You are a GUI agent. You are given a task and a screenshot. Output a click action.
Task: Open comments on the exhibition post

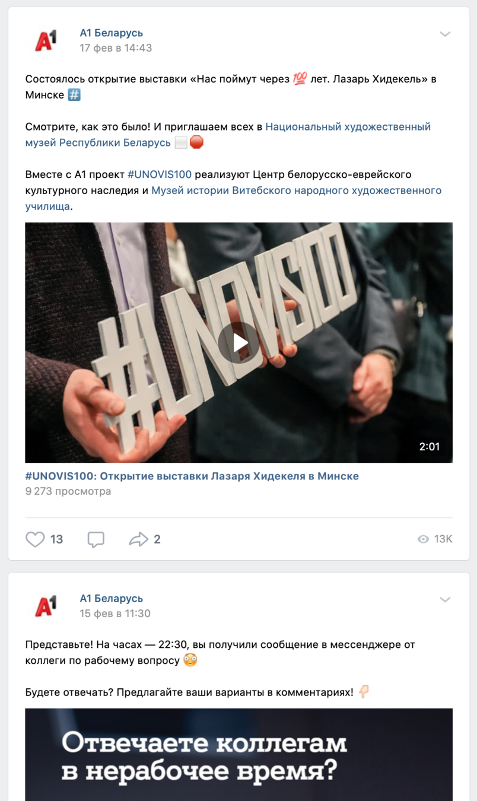pyautogui.click(x=96, y=539)
